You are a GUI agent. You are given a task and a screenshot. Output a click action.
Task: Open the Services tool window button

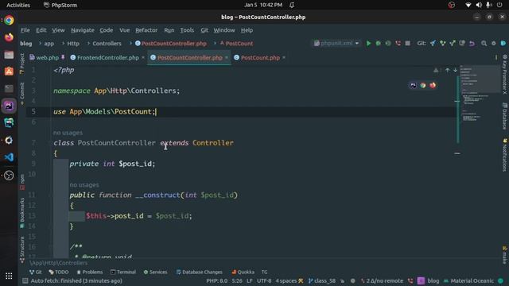(x=156, y=272)
